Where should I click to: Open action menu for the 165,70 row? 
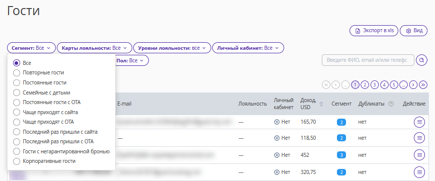(419, 122)
